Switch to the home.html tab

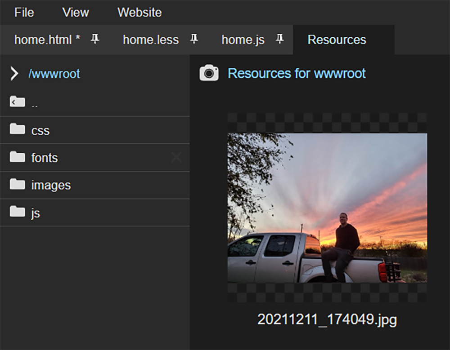point(47,40)
